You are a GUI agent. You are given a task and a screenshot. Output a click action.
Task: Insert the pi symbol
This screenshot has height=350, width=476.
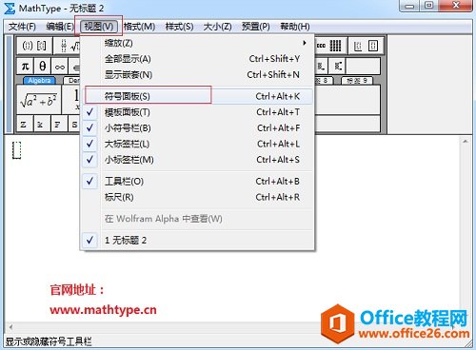[x=25, y=67]
